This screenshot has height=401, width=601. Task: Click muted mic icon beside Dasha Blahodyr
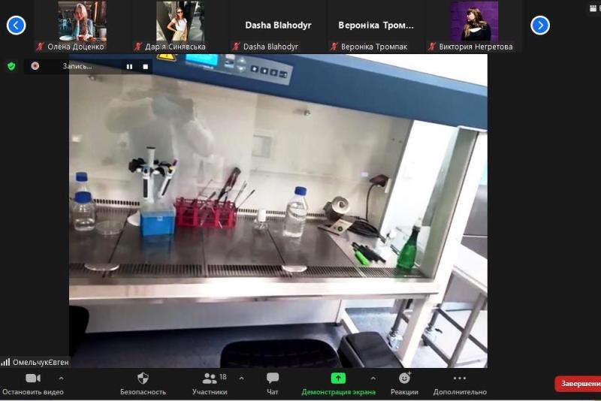point(236,47)
